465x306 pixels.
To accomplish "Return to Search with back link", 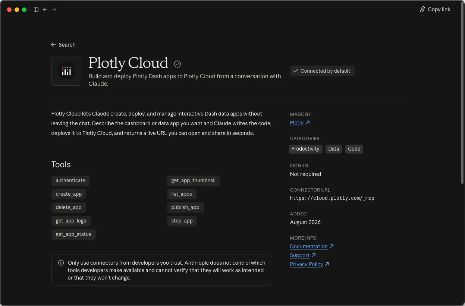I will click(63, 45).
